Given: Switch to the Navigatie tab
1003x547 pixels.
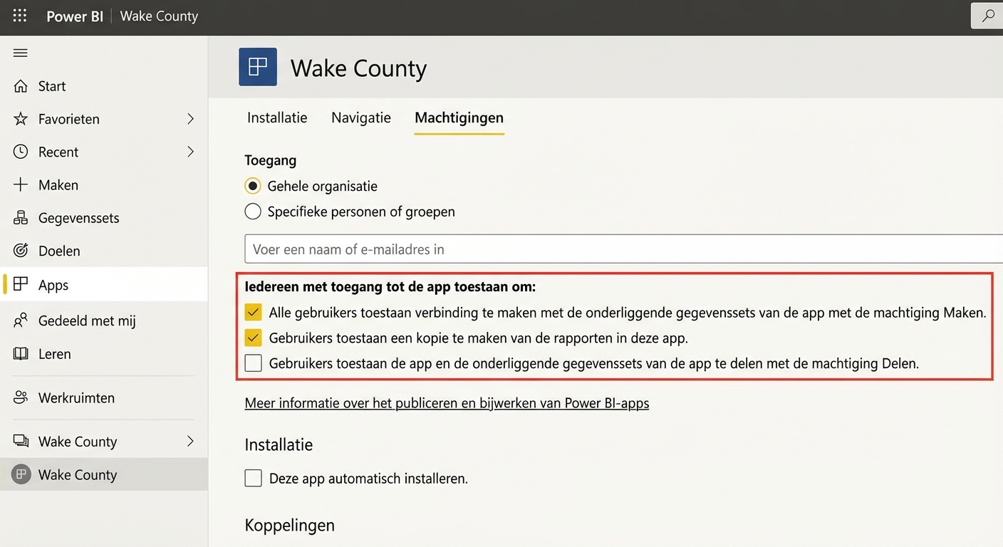Looking at the screenshot, I should pyautogui.click(x=360, y=117).
